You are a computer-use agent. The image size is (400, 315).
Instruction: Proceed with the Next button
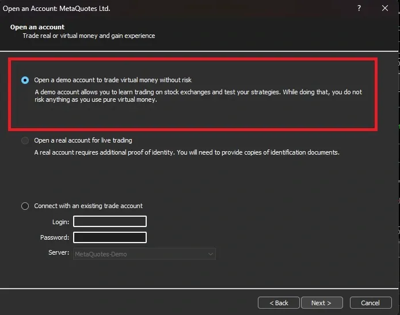[x=321, y=303]
